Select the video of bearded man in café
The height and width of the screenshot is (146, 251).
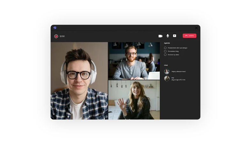click(x=134, y=61)
